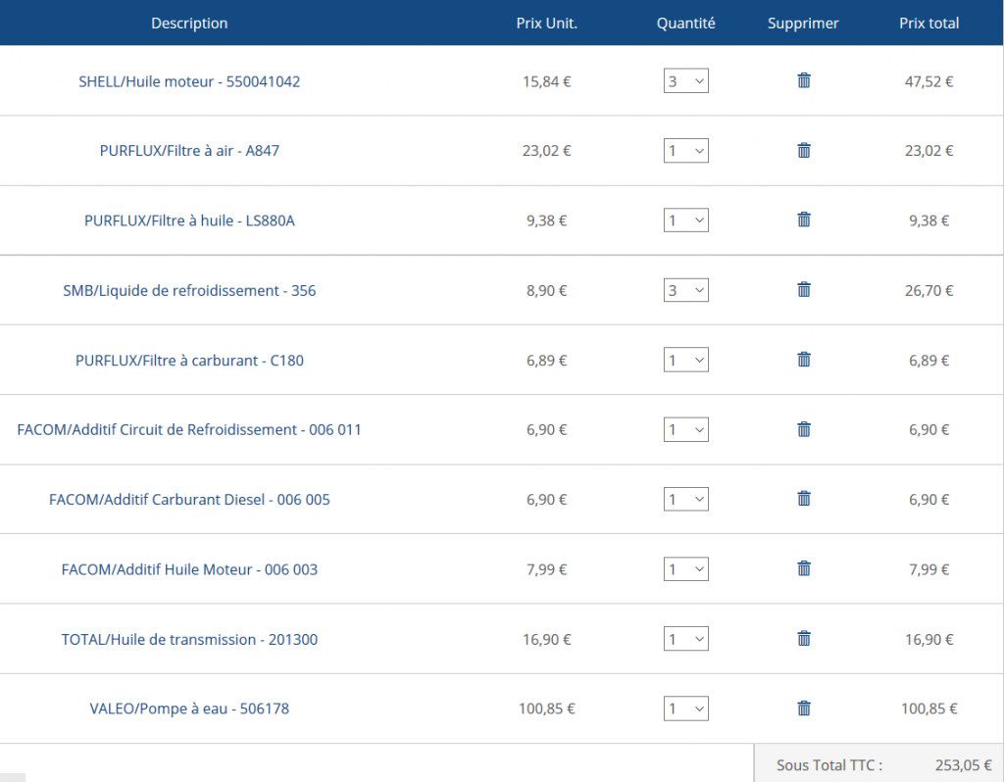Image resolution: width=1004 pixels, height=782 pixels.
Task: Open PURFLUX/Filtre à air - A847 link
Action: click(189, 150)
